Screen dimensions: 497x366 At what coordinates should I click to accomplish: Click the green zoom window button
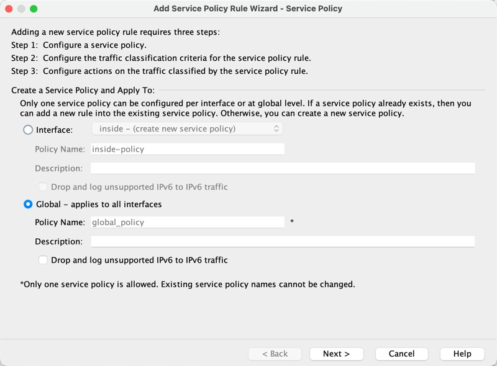(x=34, y=9)
